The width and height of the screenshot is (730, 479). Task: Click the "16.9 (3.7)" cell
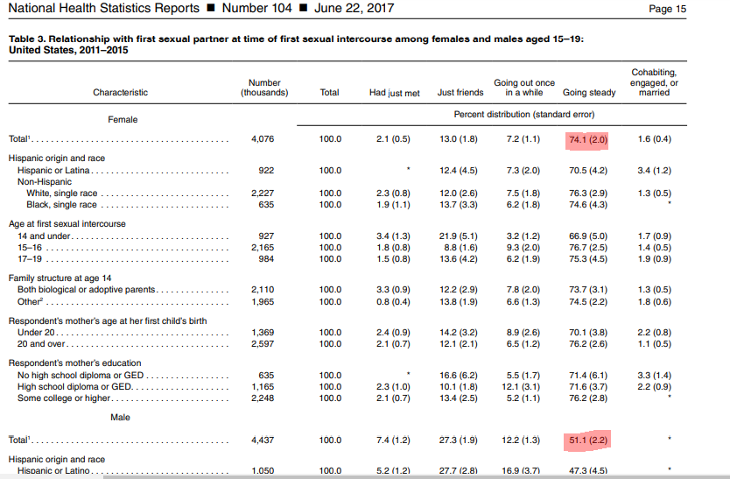pos(521,470)
